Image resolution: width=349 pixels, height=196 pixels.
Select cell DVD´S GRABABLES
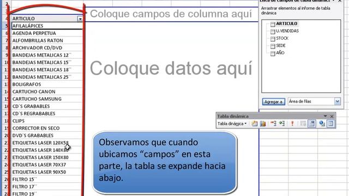(47, 136)
